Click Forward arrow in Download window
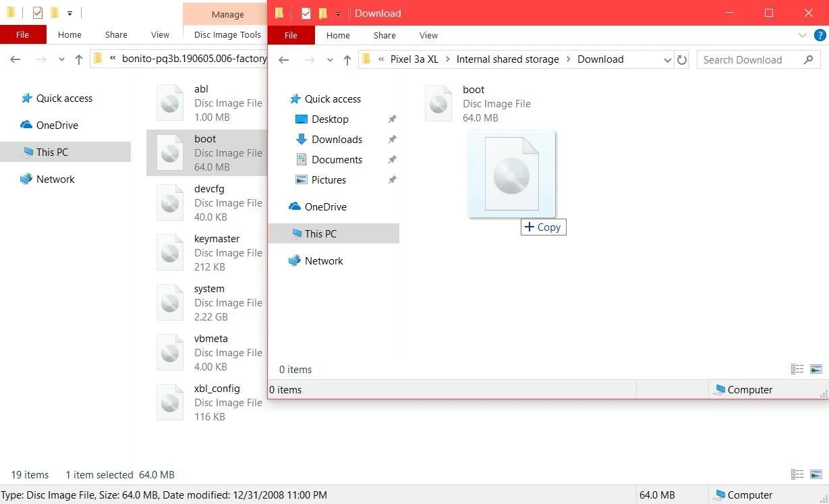The width and height of the screenshot is (829, 504). tap(310, 60)
